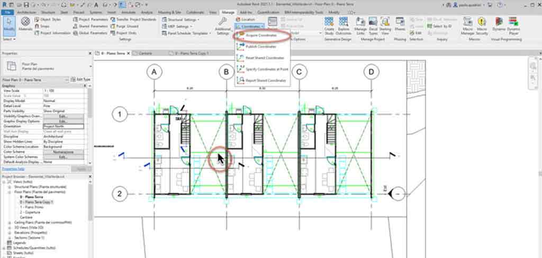Select Report Shared Coordinates
This screenshot has height=258, width=542.
point(265,80)
